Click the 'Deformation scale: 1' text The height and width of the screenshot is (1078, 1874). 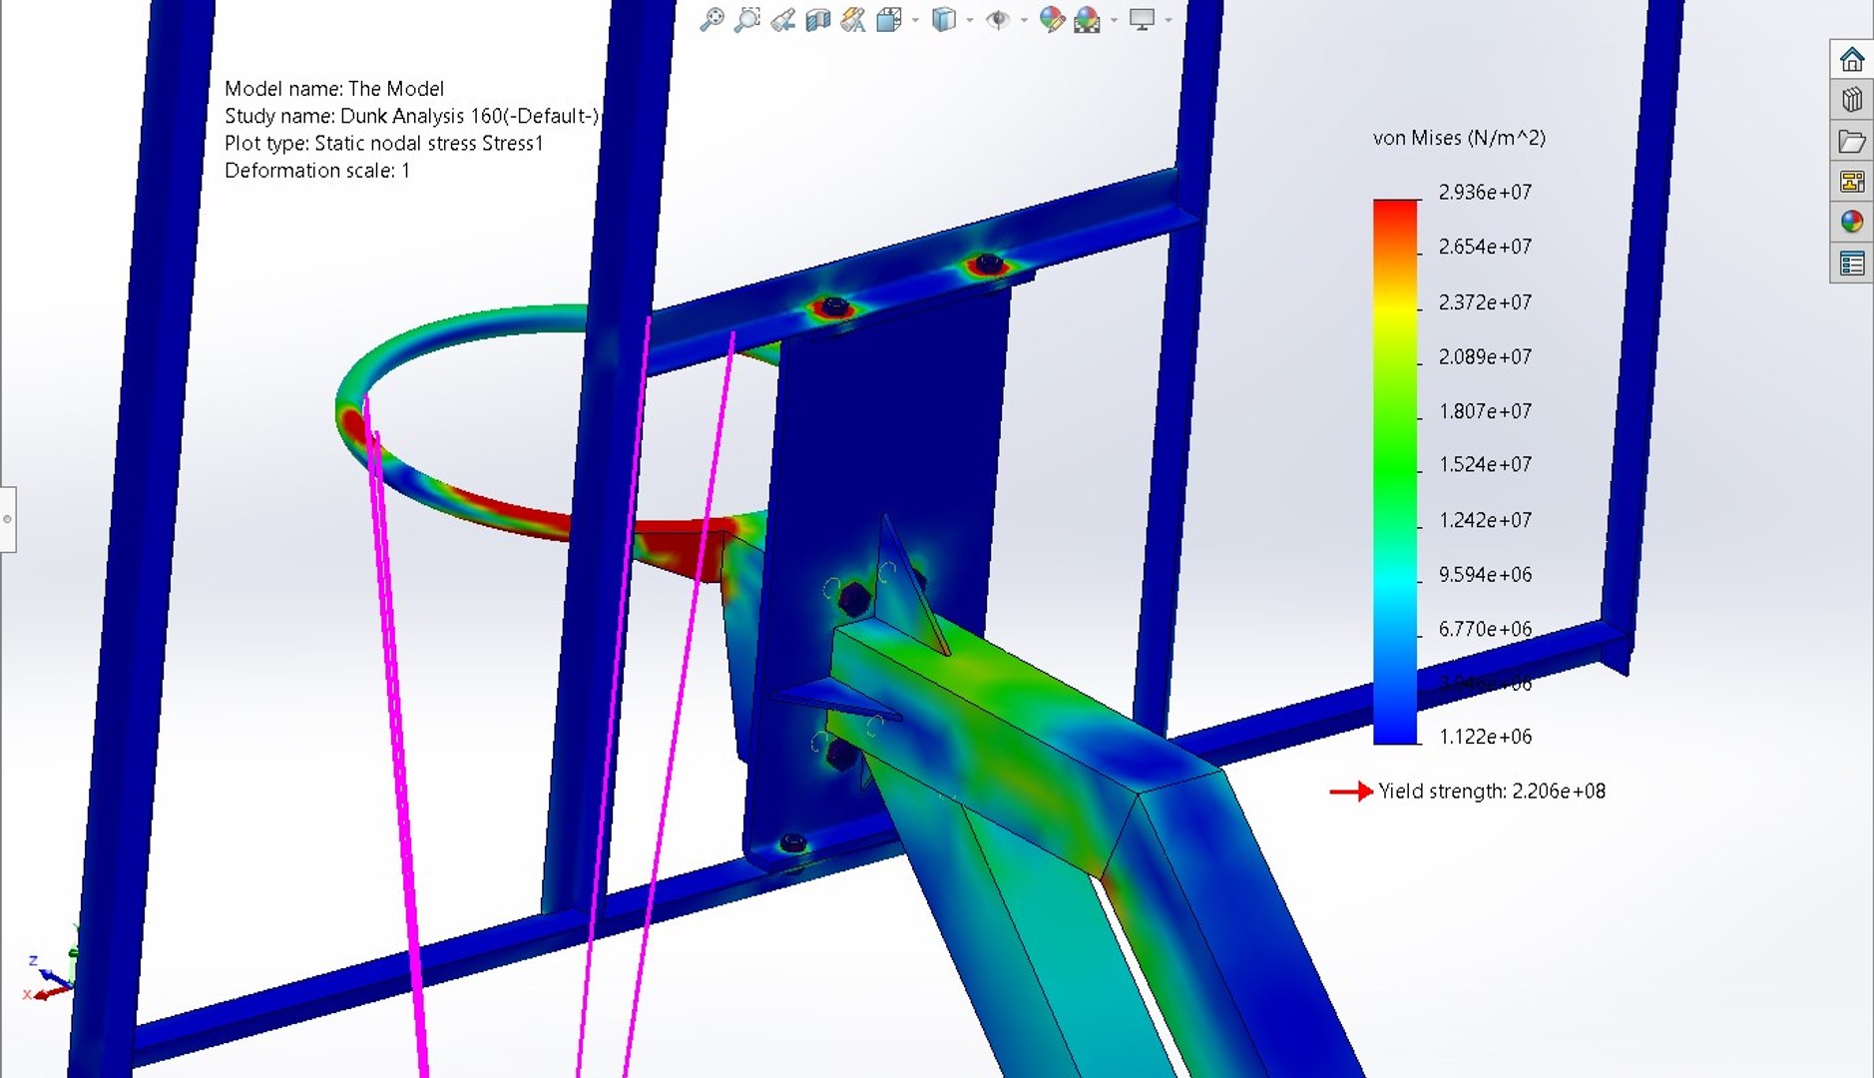pos(317,171)
